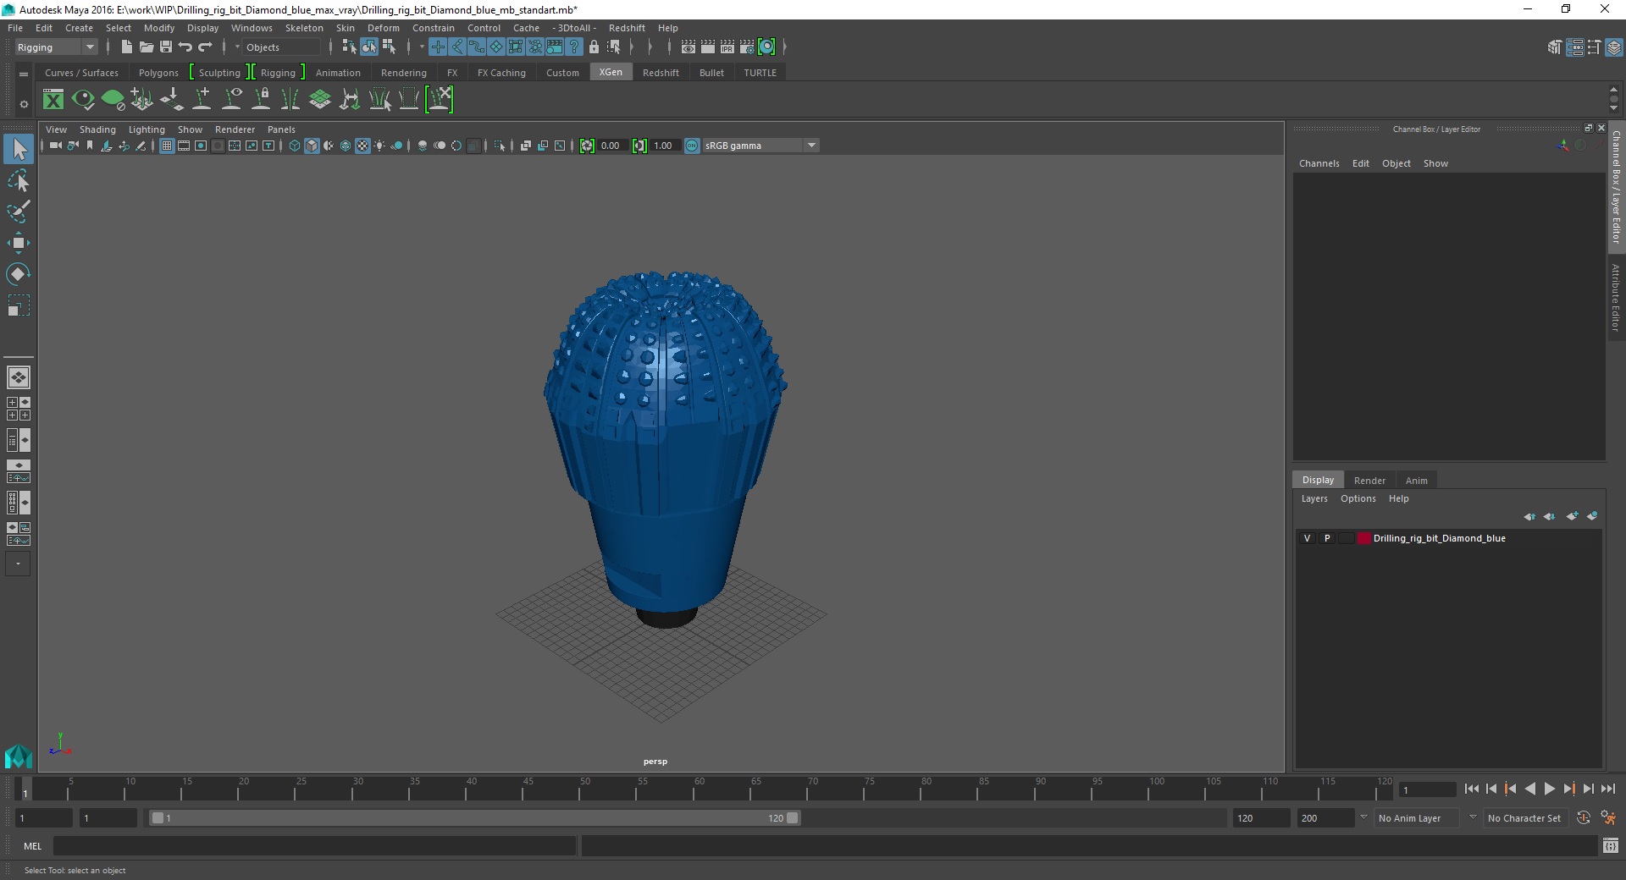Click the red color swatch of the layer
Viewport: 1626px width, 880px height.
1363,538
